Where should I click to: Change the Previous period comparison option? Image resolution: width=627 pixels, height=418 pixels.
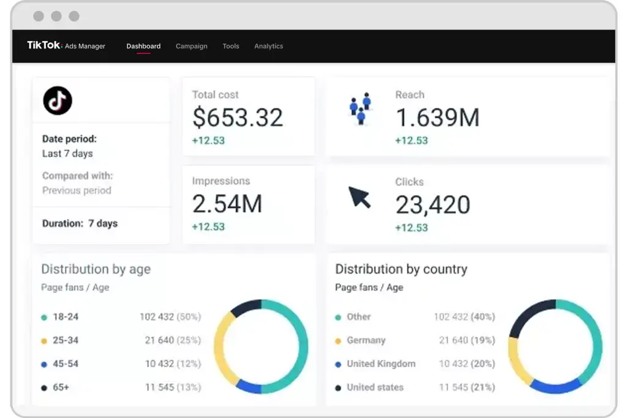click(x=77, y=190)
